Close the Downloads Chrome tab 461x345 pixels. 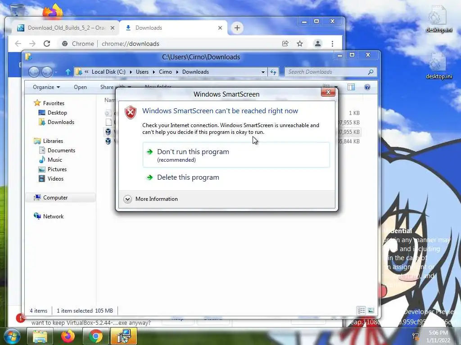click(220, 28)
